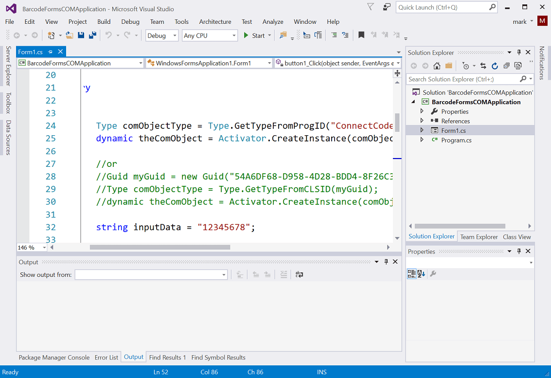The width and height of the screenshot is (551, 378).
Task: Click the Alphabetical sort icon in Properties
Action: tap(421, 273)
